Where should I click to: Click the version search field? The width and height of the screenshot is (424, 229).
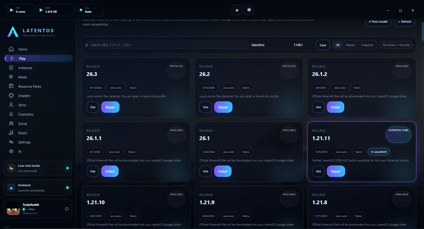[x=167, y=45]
